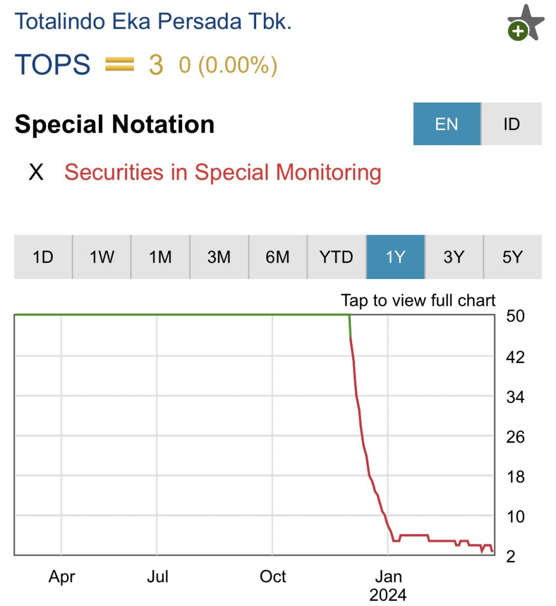Switch language to EN

click(446, 124)
